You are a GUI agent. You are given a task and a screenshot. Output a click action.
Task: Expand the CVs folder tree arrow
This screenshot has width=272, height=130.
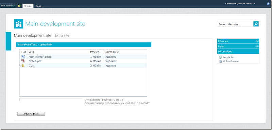[x=20, y=65]
